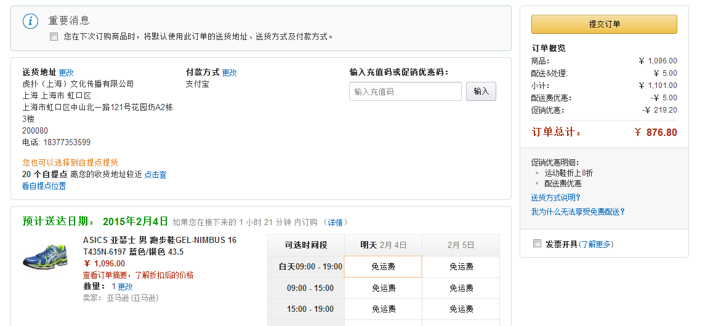Viewport: 705px width, 326px height.
Task: Select 15:00 - 19:00 slot for 2月5日
Action: pyautogui.click(x=461, y=309)
